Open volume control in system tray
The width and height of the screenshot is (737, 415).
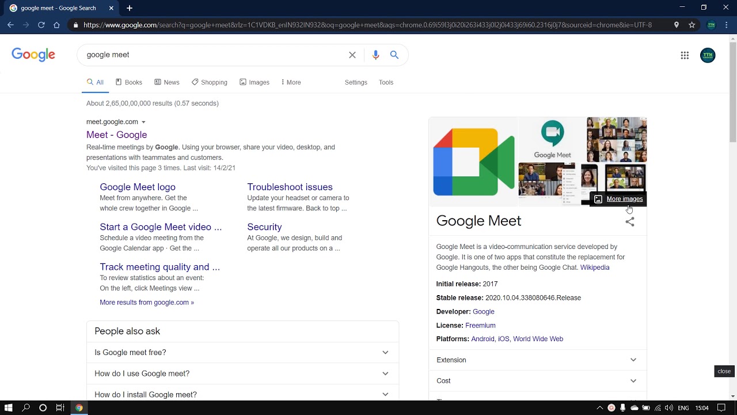click(x=668, y=408)
